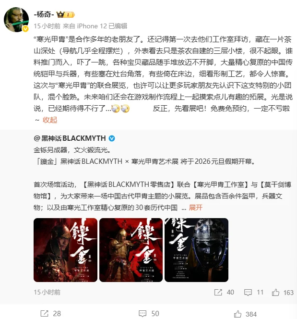Open second golden armor poster thumbnail

click(131, 250)
